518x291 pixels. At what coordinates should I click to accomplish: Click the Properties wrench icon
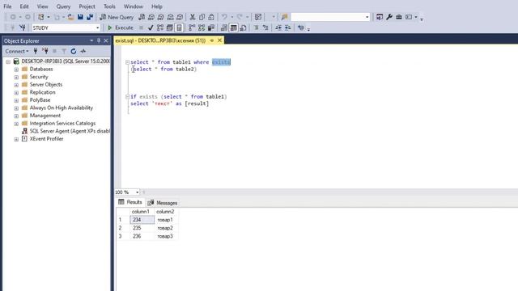pos(389,17)
